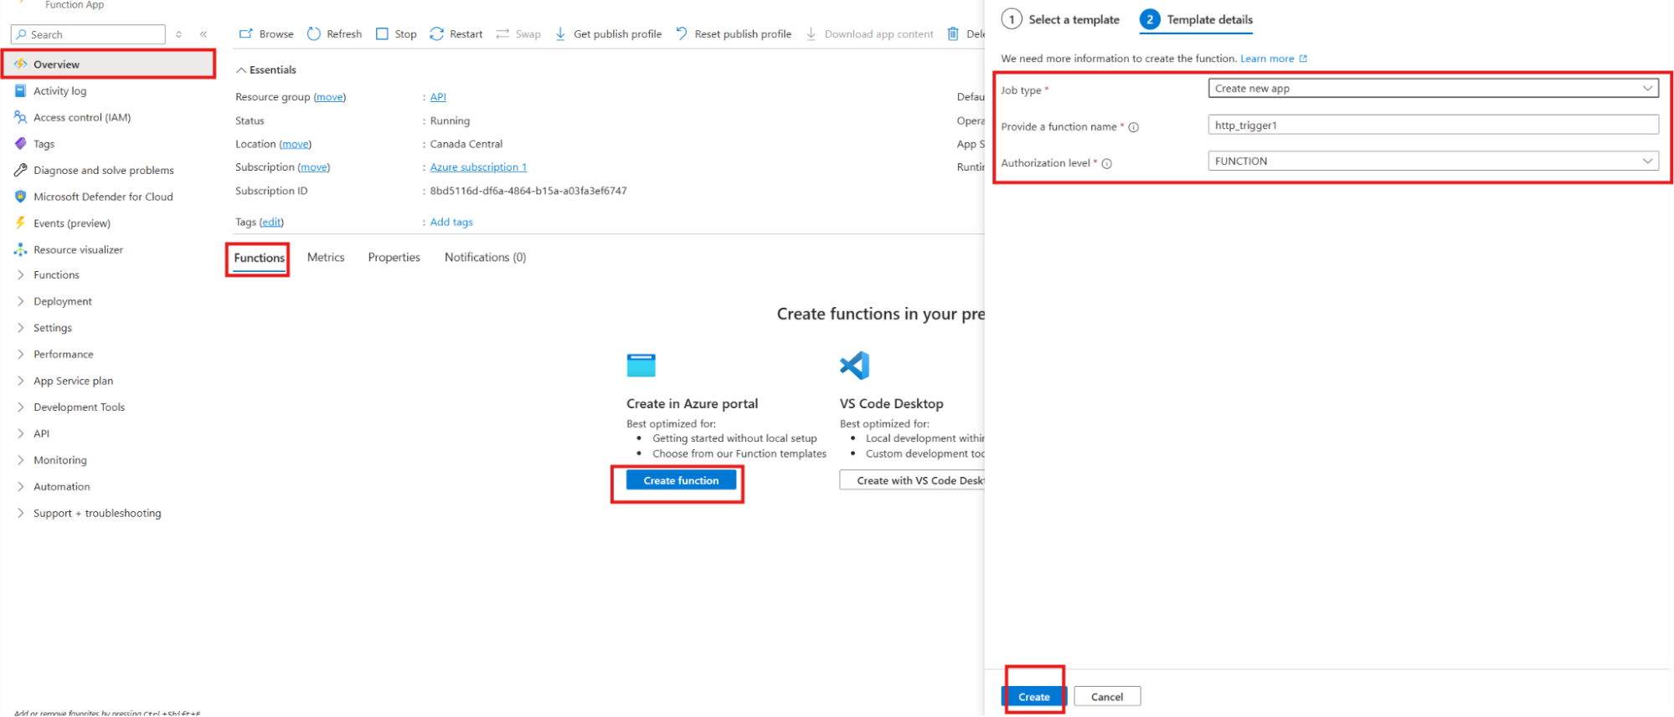Expand the Monitoring section in sidebar
Viewport: 1674px width, 717px height.
(21, 460)
